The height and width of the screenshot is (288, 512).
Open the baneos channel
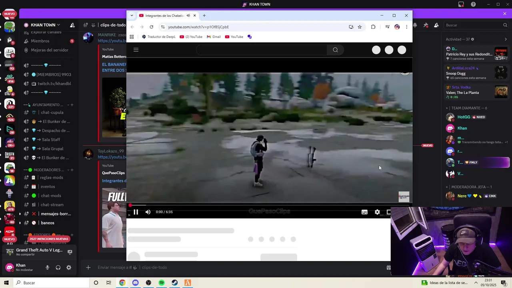tap(48, 223)
